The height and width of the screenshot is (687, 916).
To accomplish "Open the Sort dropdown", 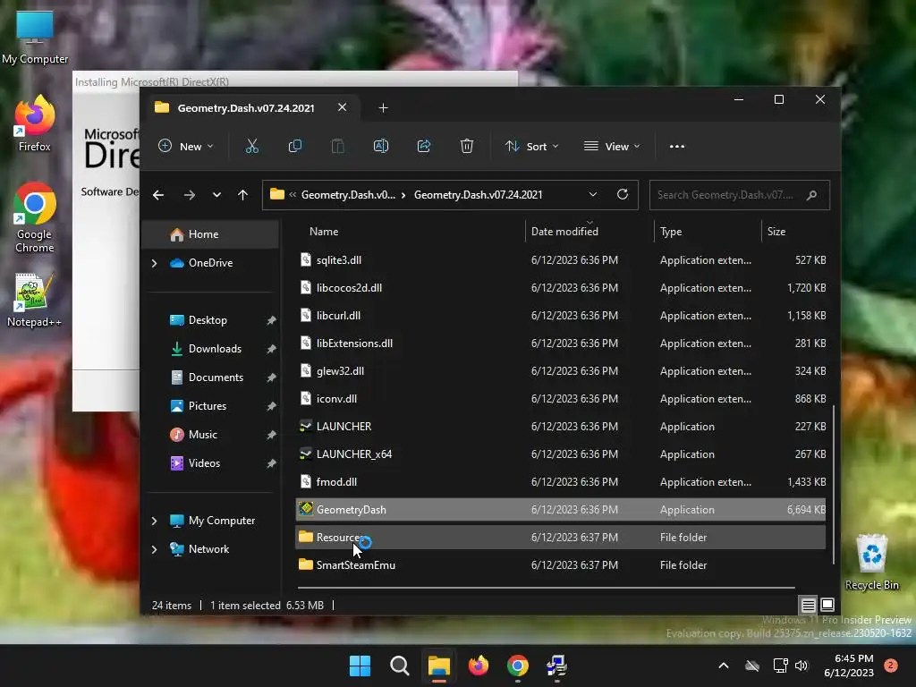I will (x=531, y=146).
